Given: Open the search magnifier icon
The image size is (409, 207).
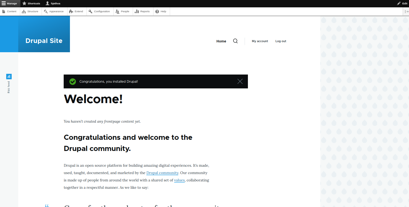Looking at the screenshot, I should (235, 41).
